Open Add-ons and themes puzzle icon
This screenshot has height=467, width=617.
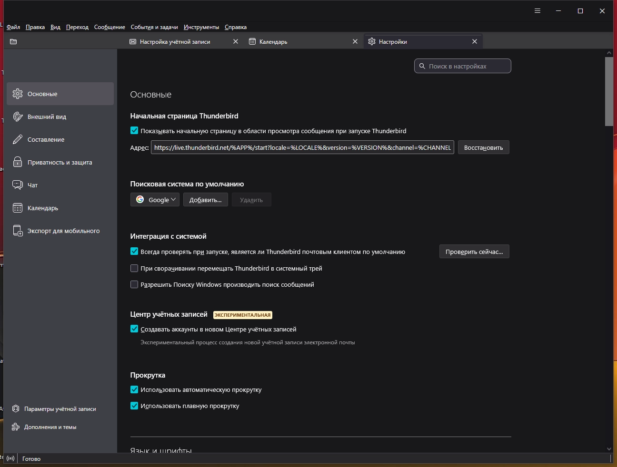pyautogui.click(x=16, y=427)
